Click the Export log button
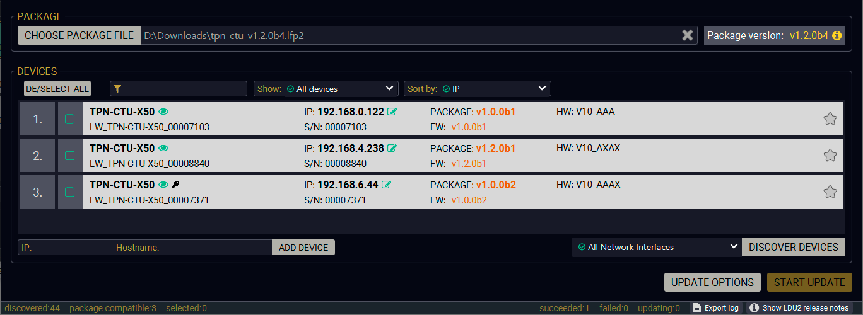 click(x=715, y=308)
